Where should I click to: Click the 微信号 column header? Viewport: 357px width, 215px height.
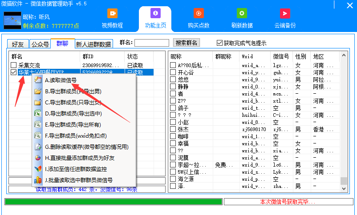point(282,56)
